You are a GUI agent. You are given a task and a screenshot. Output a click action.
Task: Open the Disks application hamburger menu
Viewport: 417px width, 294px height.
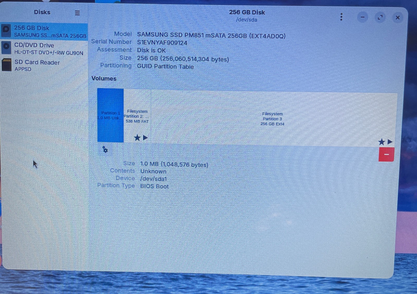[x=77, y=13]
